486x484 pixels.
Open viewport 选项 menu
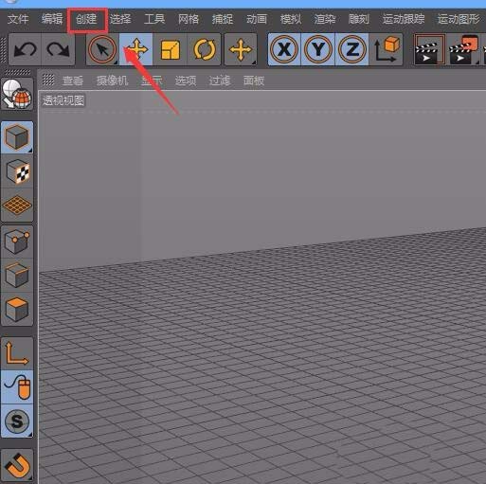tap(186, 81)
